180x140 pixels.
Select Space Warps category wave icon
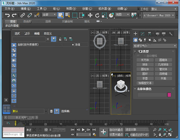point(160,40)
